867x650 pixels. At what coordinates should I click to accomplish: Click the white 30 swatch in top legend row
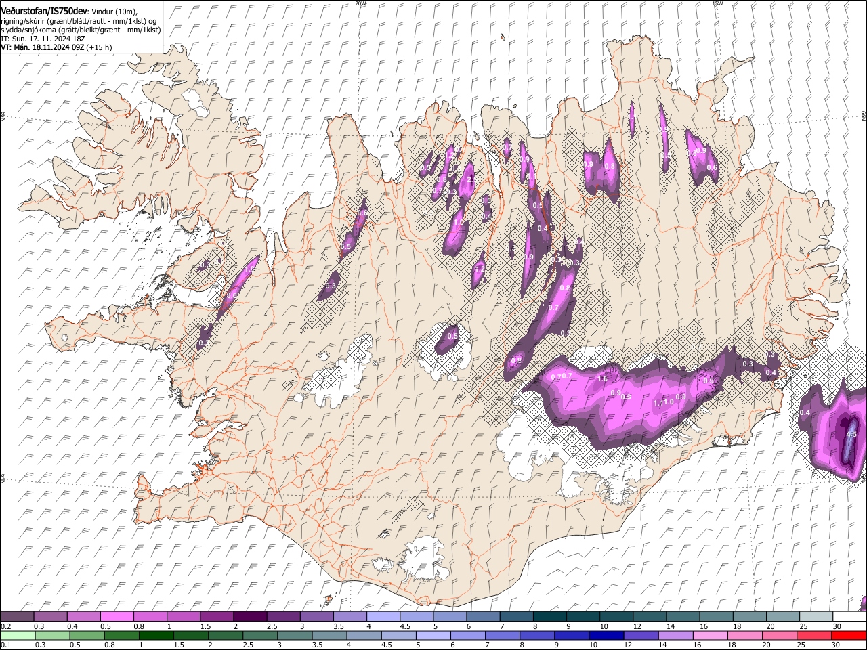(850, 617)
